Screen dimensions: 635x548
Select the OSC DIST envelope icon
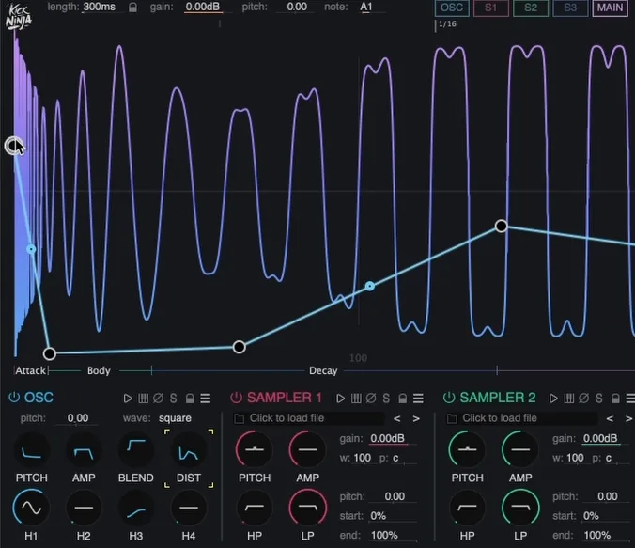tap(189, 451)
